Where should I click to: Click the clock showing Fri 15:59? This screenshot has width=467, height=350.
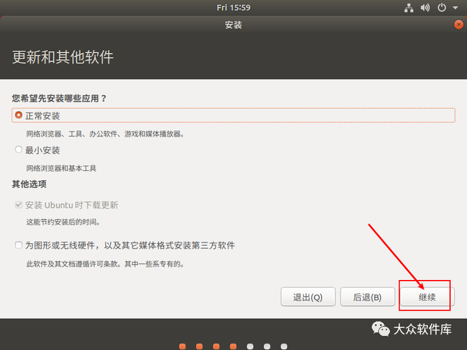(x=233, y=7)
